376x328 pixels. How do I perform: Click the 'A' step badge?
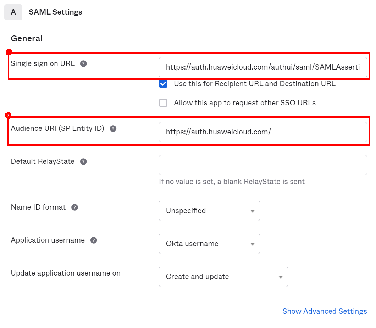pos(13,12)
